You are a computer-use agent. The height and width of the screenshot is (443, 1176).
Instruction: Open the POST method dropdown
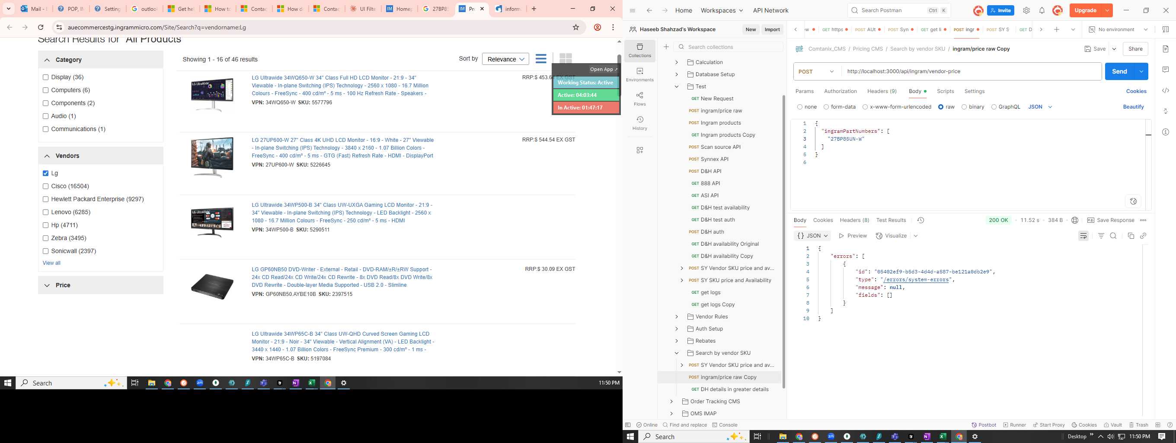tap(817, 71)
